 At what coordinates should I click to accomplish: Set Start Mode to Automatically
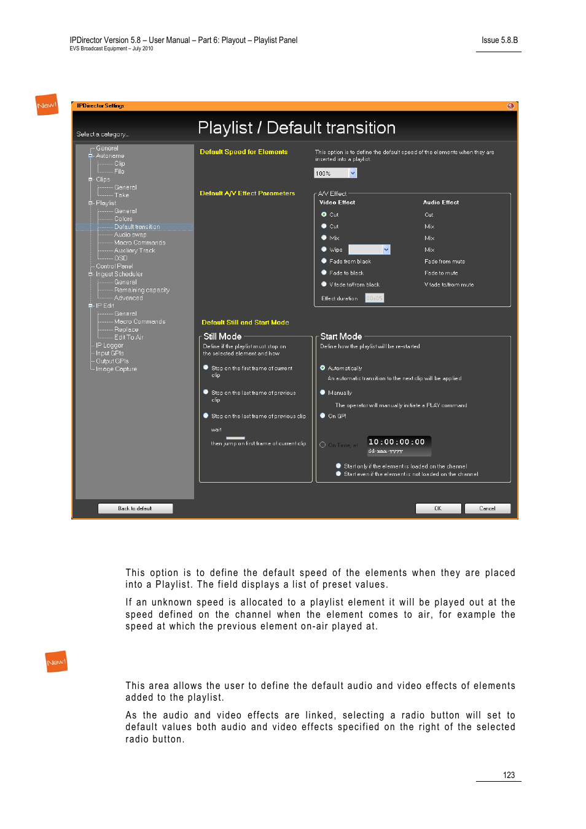(322, 368)
